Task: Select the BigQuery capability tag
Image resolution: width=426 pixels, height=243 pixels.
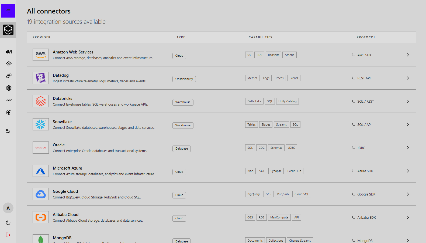Action: click(254, 194)
